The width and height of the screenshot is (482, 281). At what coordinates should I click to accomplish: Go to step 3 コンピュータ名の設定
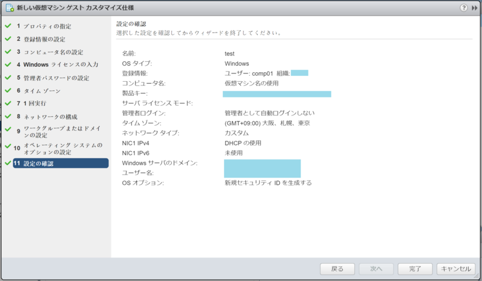tap(53, 52)
